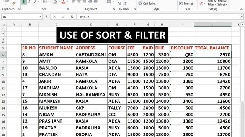Screen dimensions: 245x137
Task: Select column D header
Action: click(91, 24)
